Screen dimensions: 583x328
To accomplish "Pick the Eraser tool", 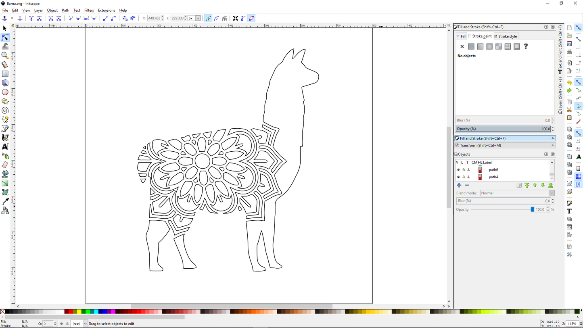I will tap(5, 165).
